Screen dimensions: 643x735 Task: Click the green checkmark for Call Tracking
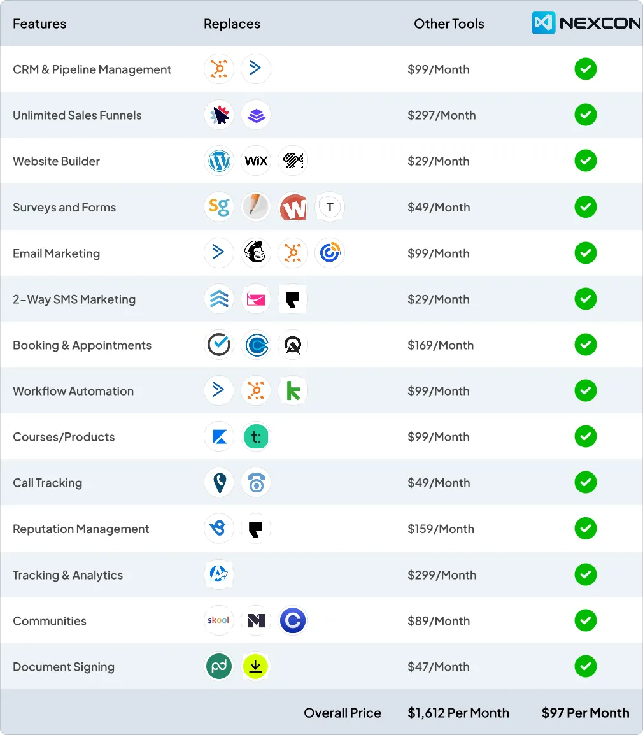pos(585,482)
